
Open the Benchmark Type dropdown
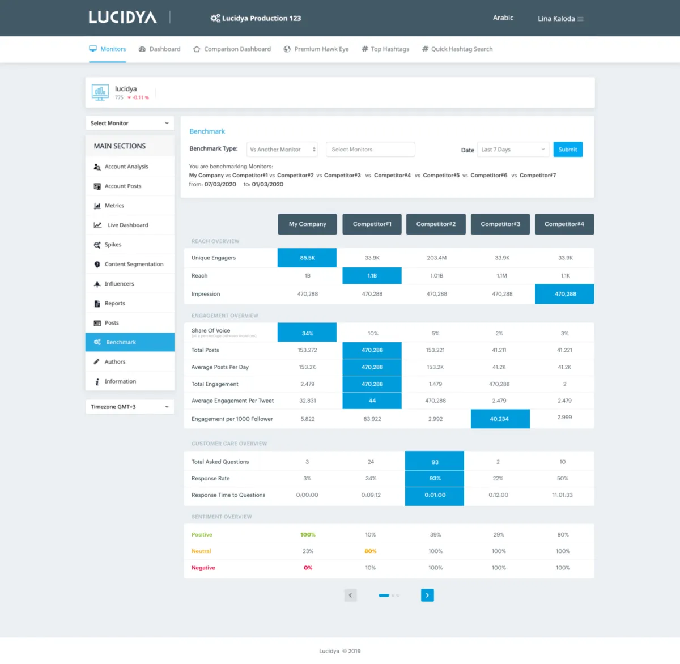pos(282,150)
